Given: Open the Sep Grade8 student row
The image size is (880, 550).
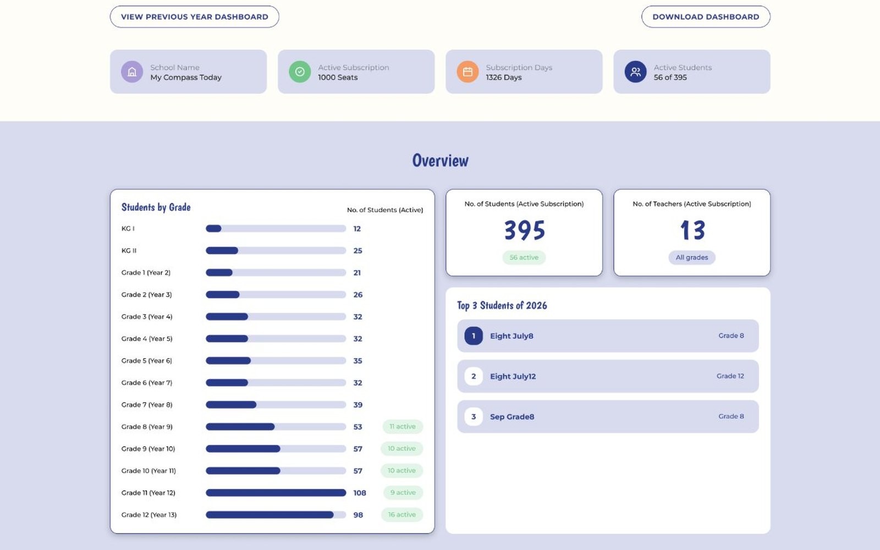Looking at the screenshot, I should pos(608,416).
